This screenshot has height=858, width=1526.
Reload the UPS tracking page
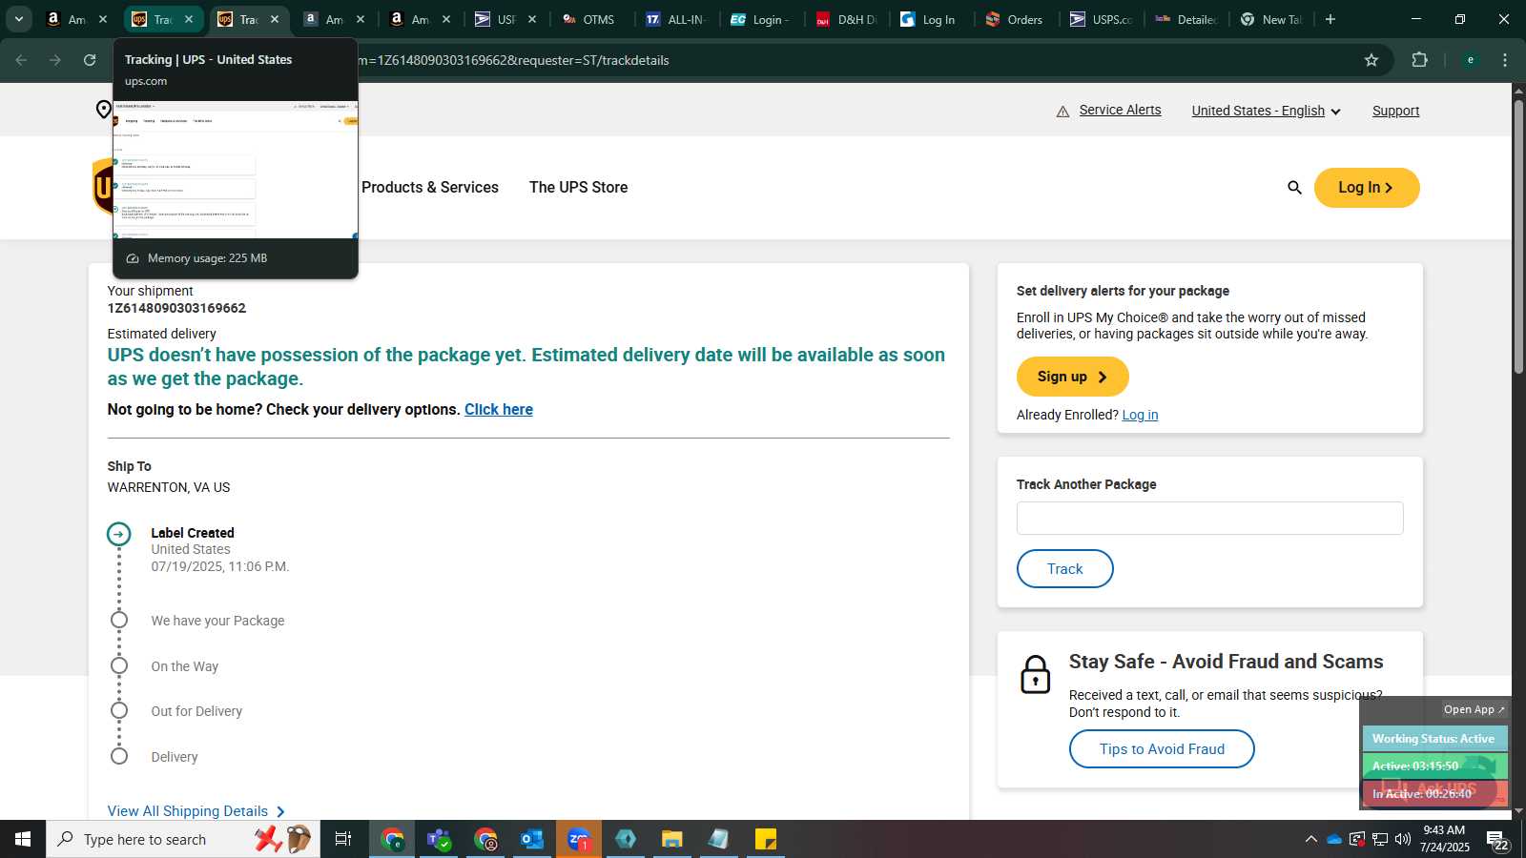pos(90,60)
